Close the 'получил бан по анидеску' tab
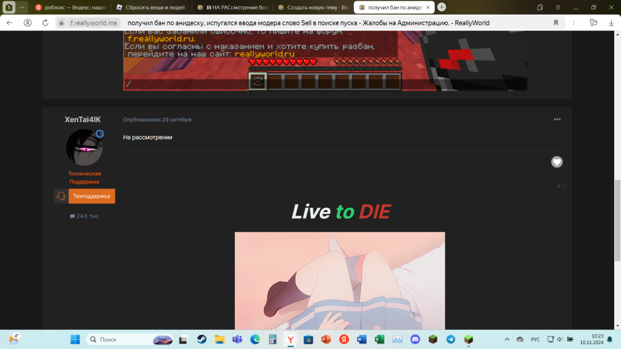 [x=428, y=7]
